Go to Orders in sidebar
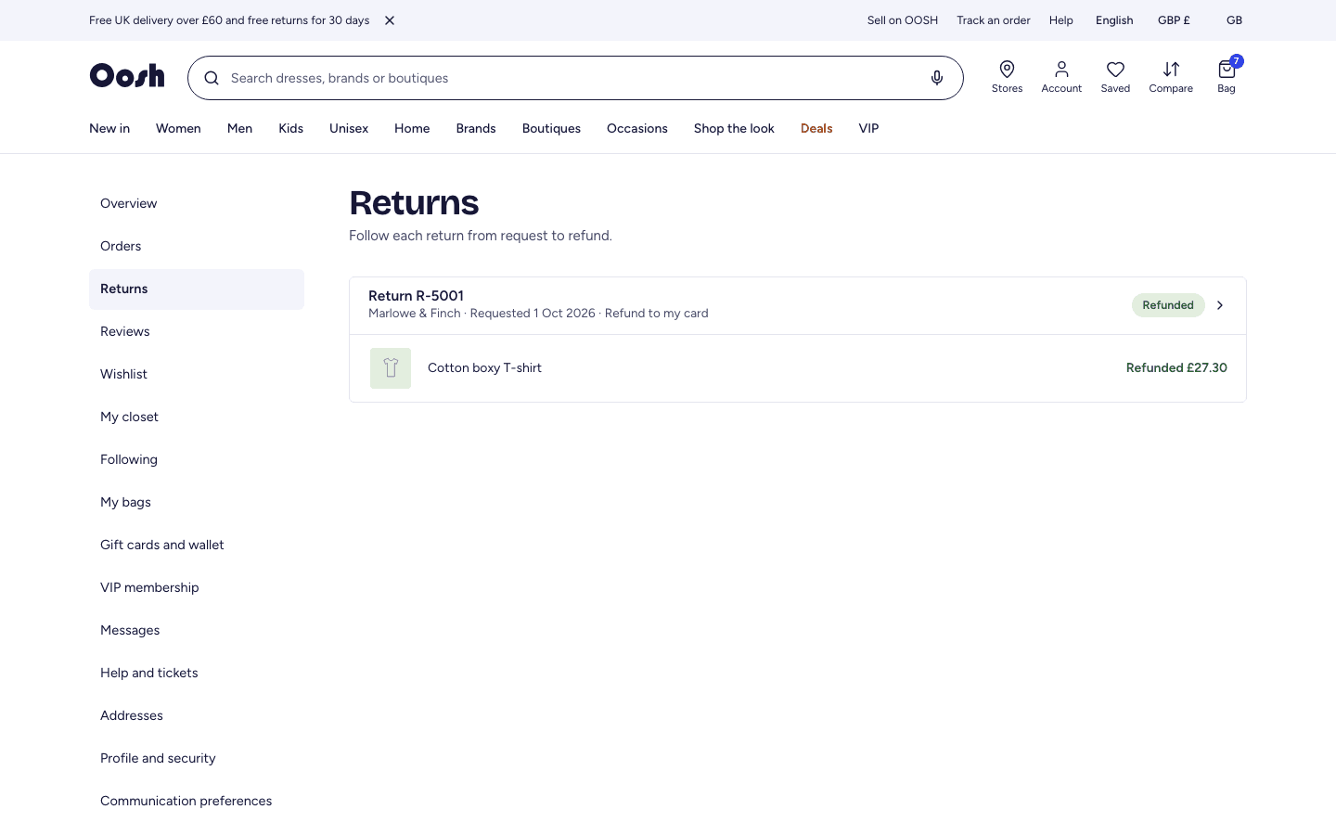1336x835 pixels. coord(197,247)
